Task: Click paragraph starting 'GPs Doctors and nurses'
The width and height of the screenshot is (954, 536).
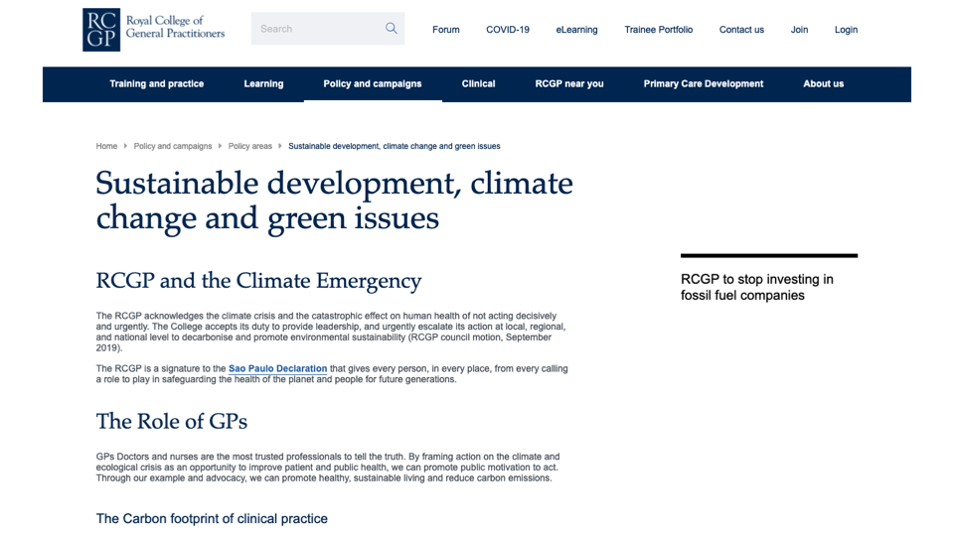Action: tap(328, 468)
